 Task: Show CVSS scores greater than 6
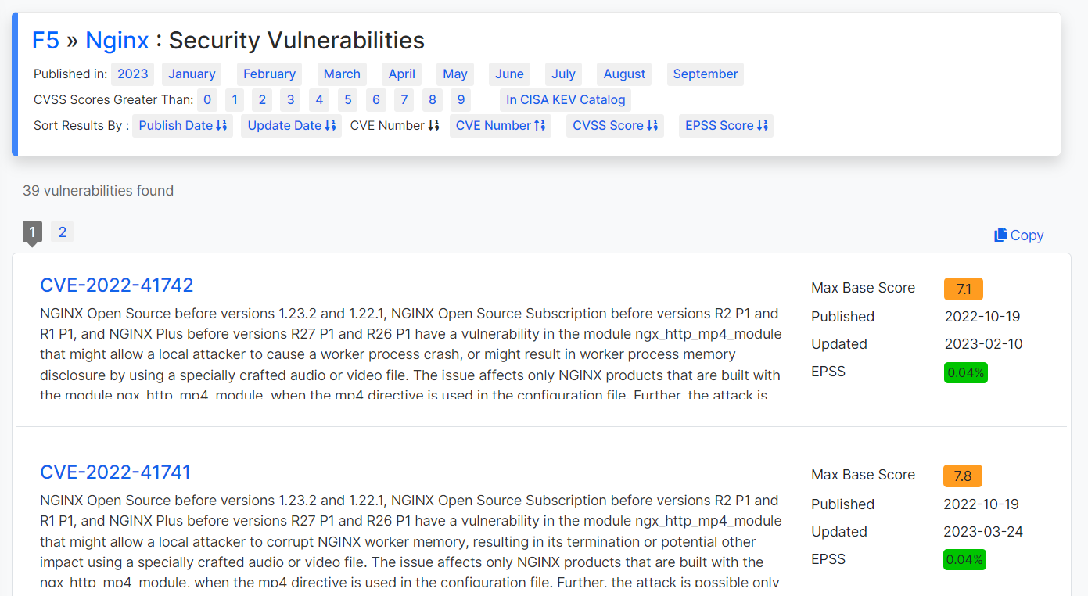(376, 99)
